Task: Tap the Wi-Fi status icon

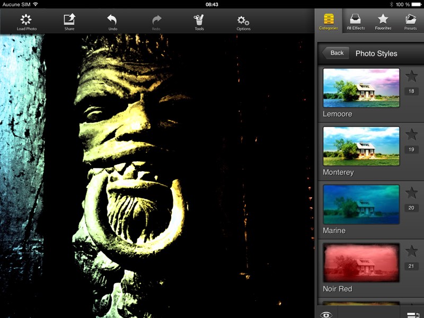Action: 36,4
